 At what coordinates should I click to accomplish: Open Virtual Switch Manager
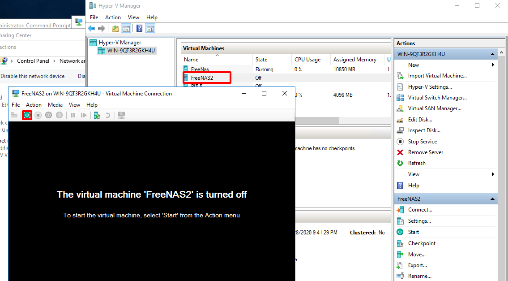coord(437,98)
